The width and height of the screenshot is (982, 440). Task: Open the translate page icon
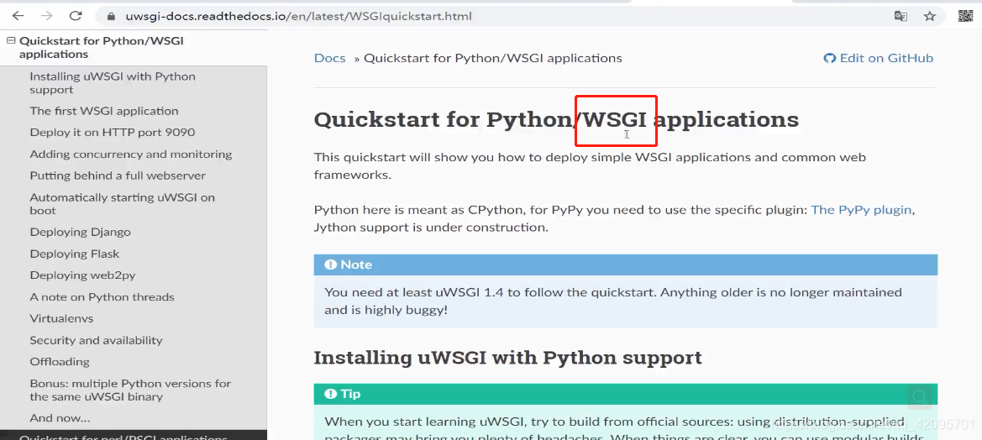(x=901, y=16)
